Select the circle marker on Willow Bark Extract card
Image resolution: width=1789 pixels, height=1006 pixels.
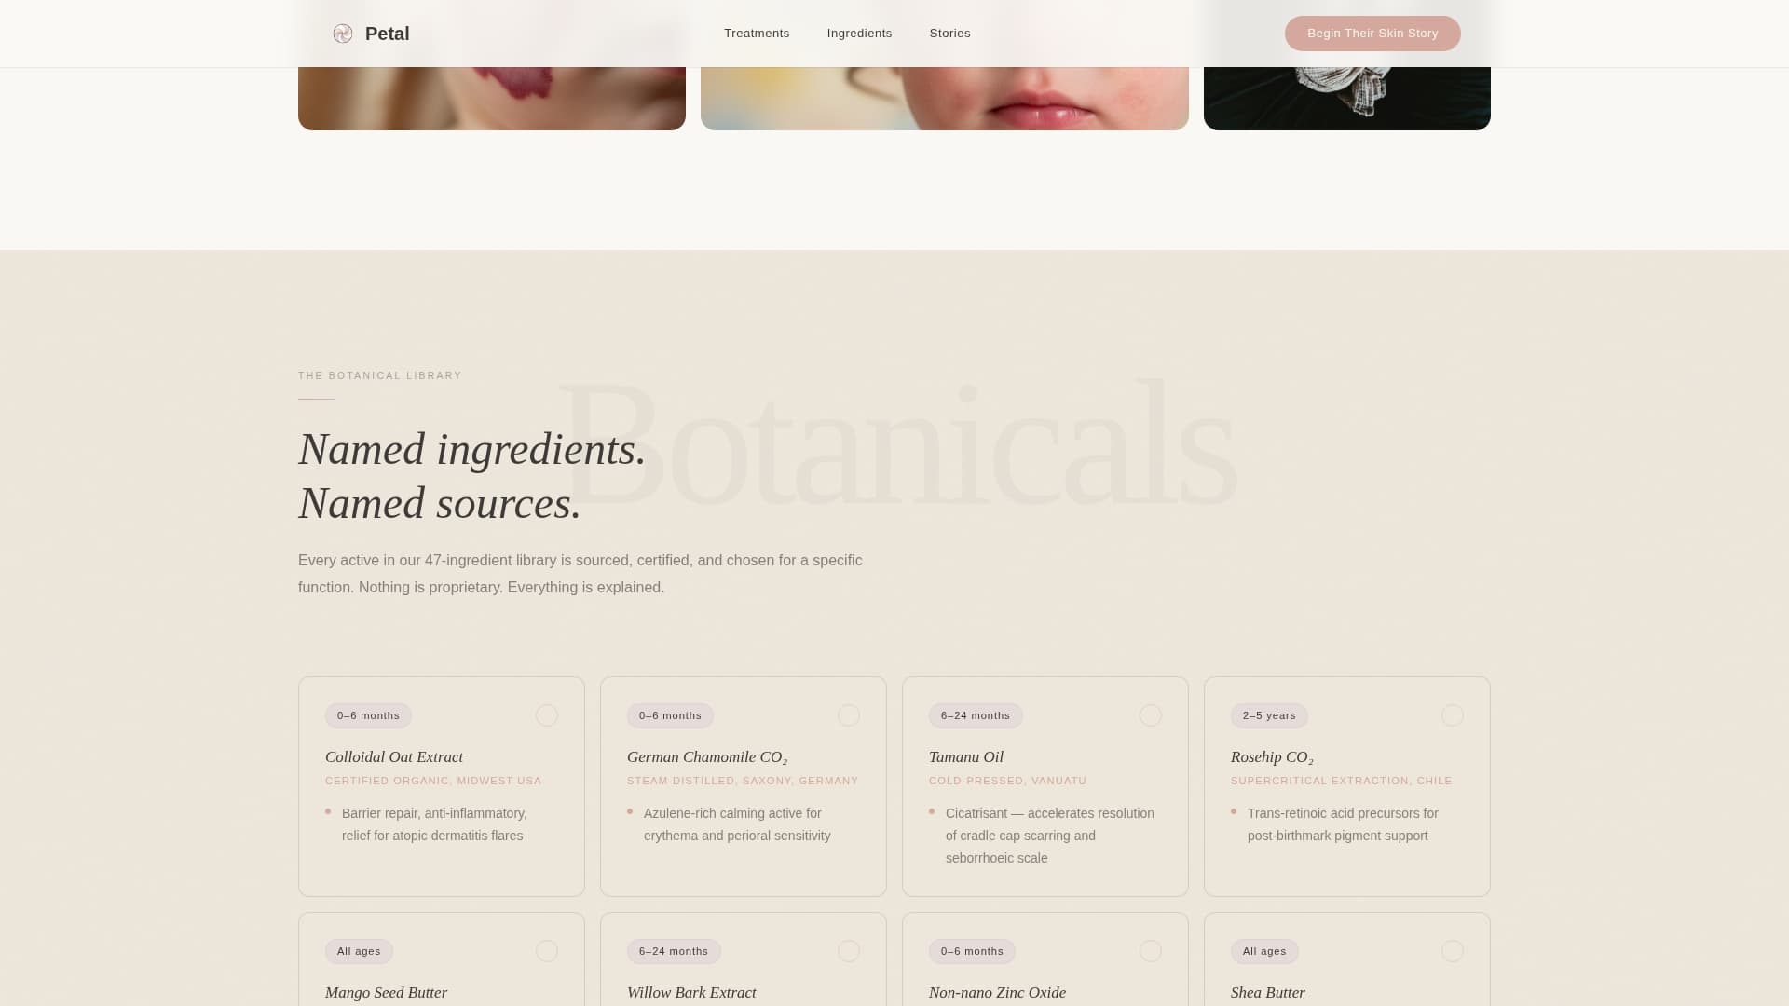[x=849, y=951]
